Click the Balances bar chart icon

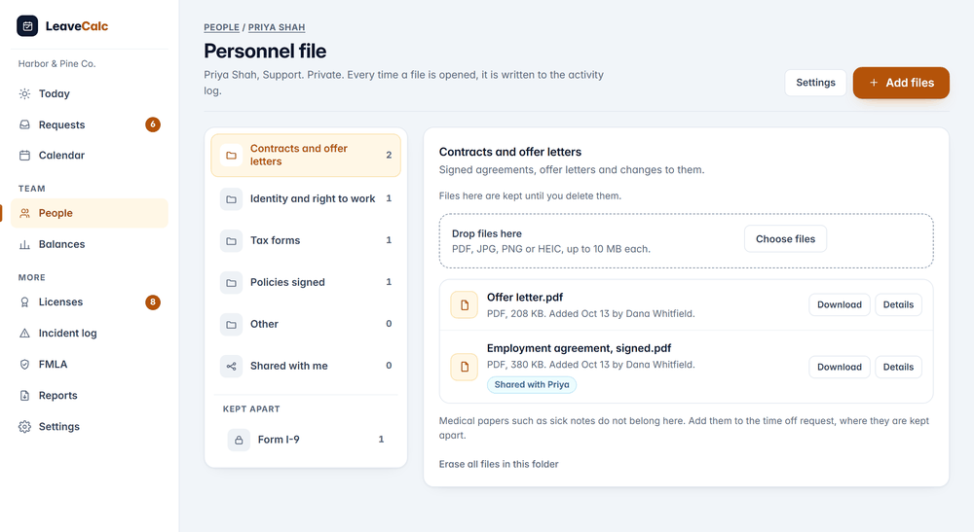point(25,244)
